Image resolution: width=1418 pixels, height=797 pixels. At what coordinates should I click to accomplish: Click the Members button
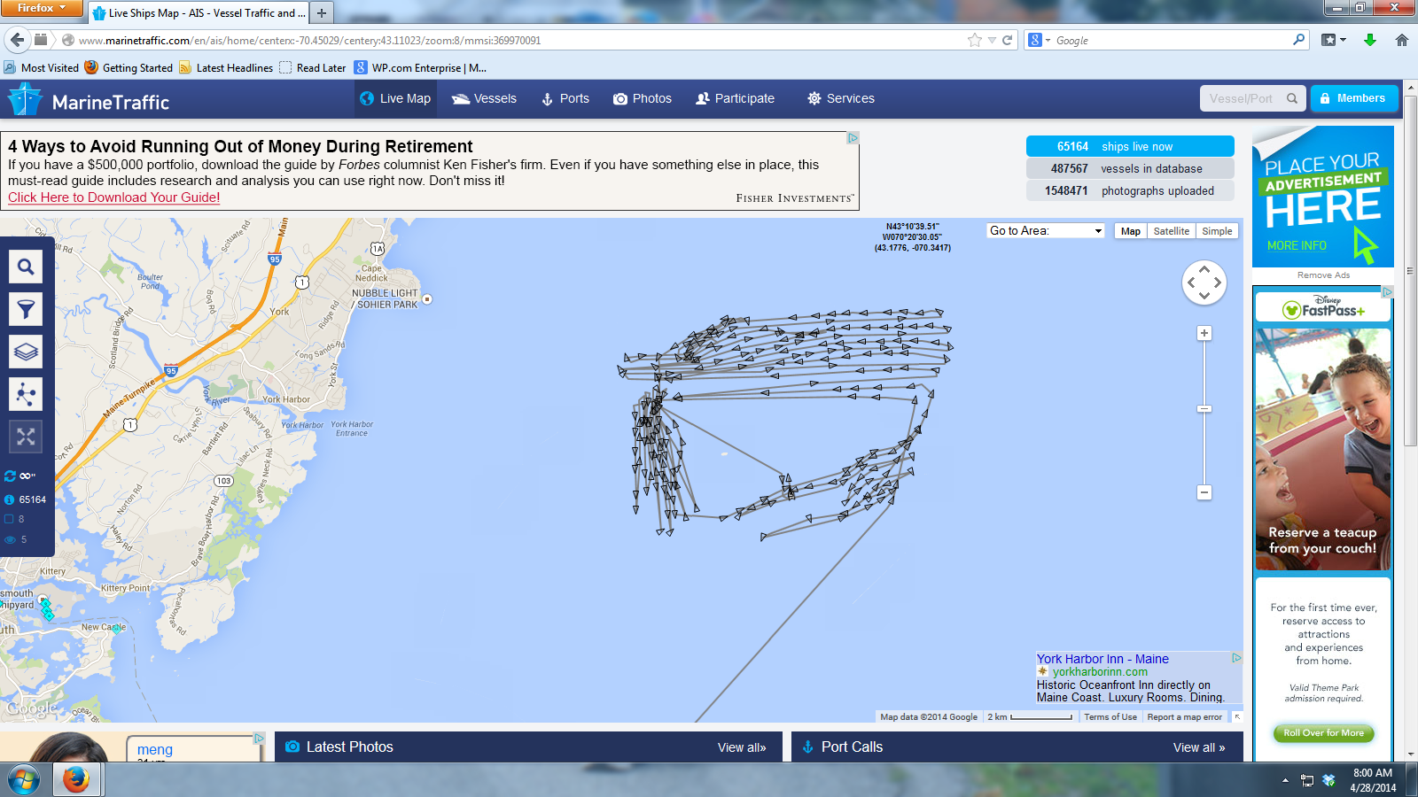tap(1353, 98)
